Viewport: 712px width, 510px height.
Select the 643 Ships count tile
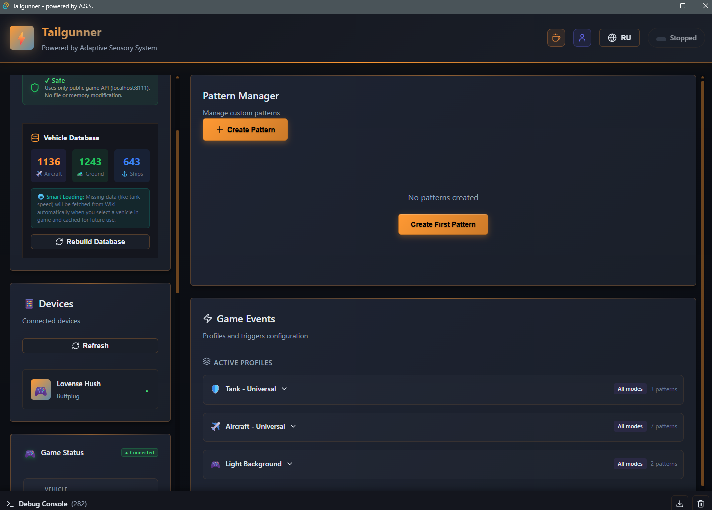click(132, 166)
